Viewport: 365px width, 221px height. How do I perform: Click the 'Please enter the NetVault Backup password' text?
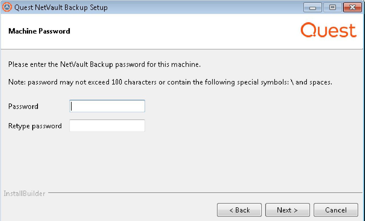(104, 65)
